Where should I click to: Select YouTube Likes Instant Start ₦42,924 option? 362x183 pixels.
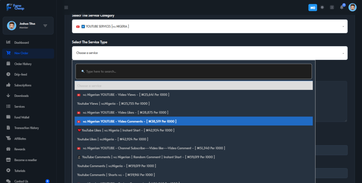(x=193, y=130)
